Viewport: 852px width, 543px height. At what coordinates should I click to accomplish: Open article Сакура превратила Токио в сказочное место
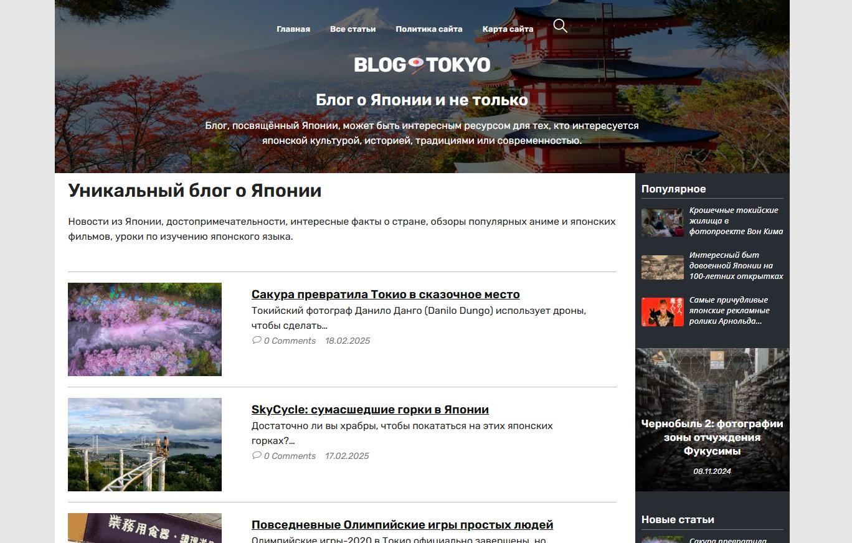click(386, 295)
